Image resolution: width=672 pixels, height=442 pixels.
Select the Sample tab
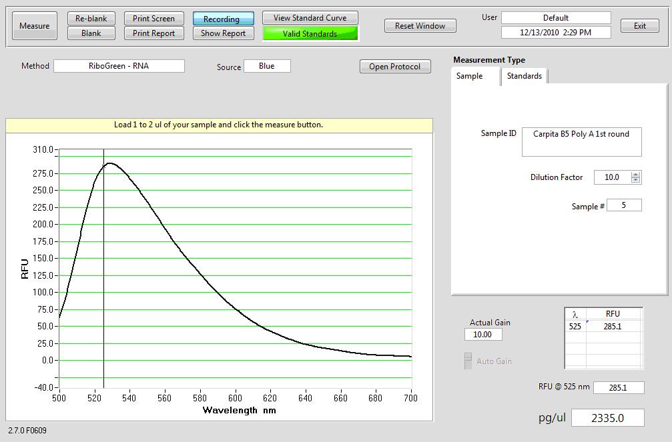coord(470,76)
